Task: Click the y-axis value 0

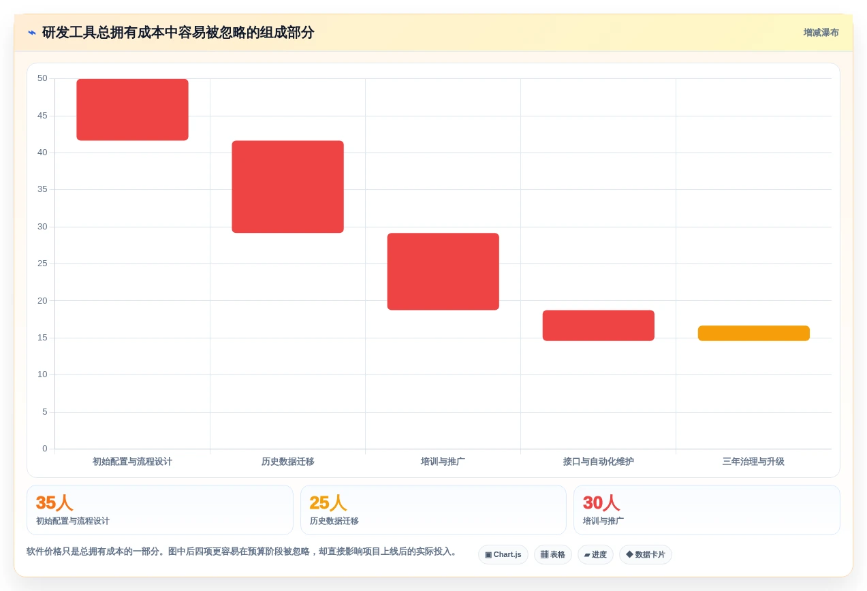Action: tap(45, 449)
